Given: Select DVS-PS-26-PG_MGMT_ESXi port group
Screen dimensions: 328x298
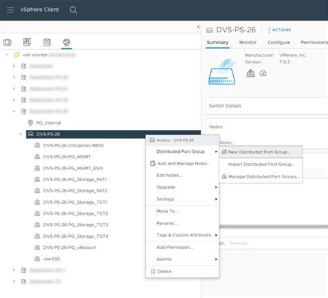Looking at the screenshot, I should (x=73, y=168).
